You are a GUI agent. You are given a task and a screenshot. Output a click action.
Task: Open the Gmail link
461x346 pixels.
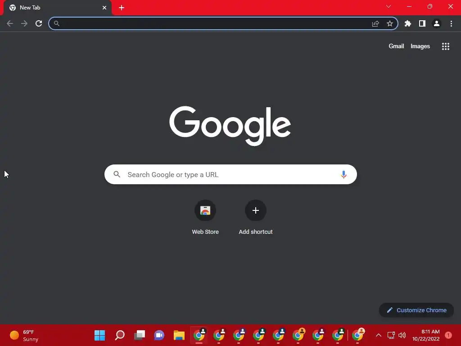[396, 46]
